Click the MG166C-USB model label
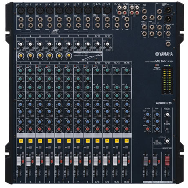 (164, 61)
